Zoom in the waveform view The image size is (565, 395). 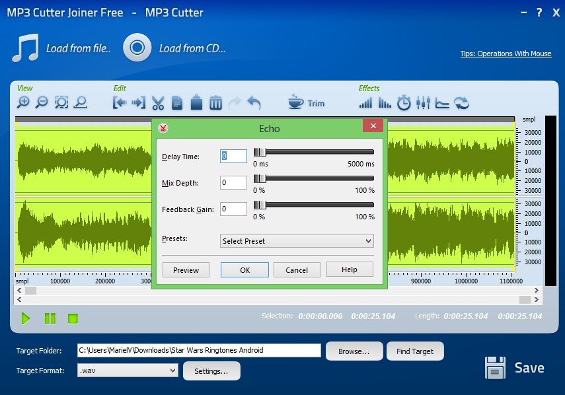point(23,102)
